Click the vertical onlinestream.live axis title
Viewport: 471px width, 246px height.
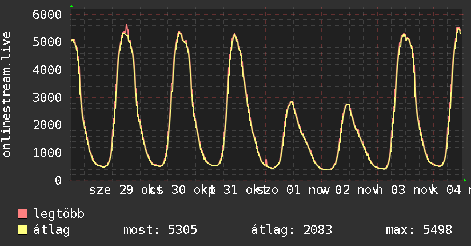pyautogui.click(x=6, y=94)
